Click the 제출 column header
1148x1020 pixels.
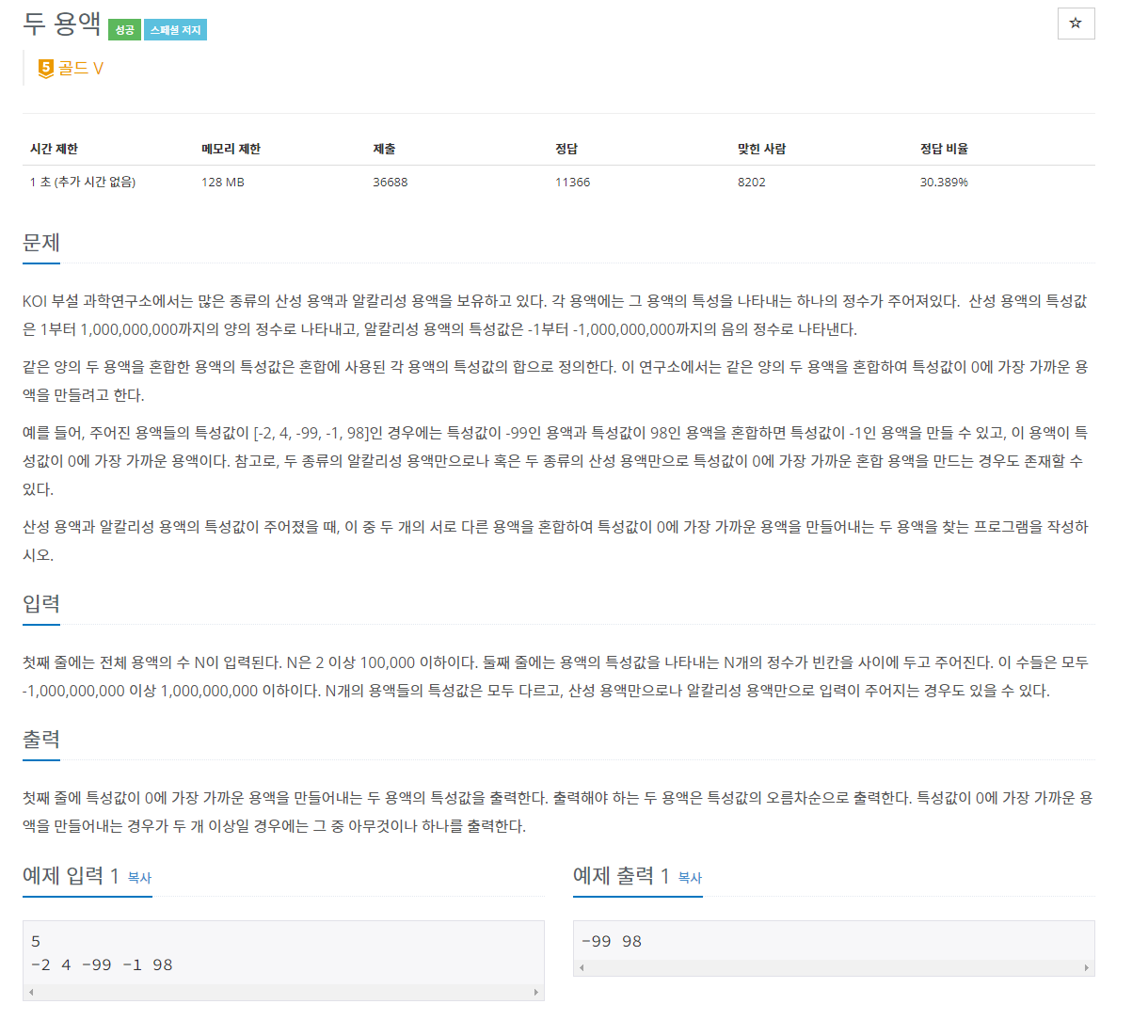click(384, 149)
